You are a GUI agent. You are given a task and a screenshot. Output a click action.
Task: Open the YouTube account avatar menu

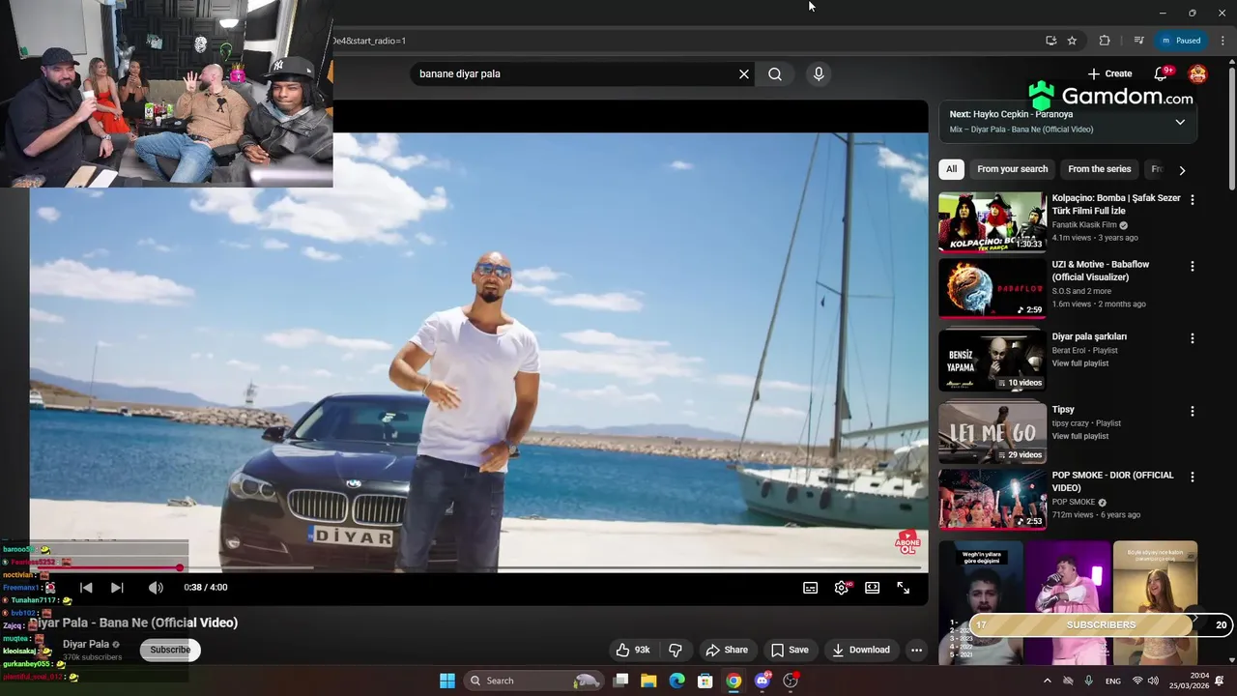point(1197,73)
